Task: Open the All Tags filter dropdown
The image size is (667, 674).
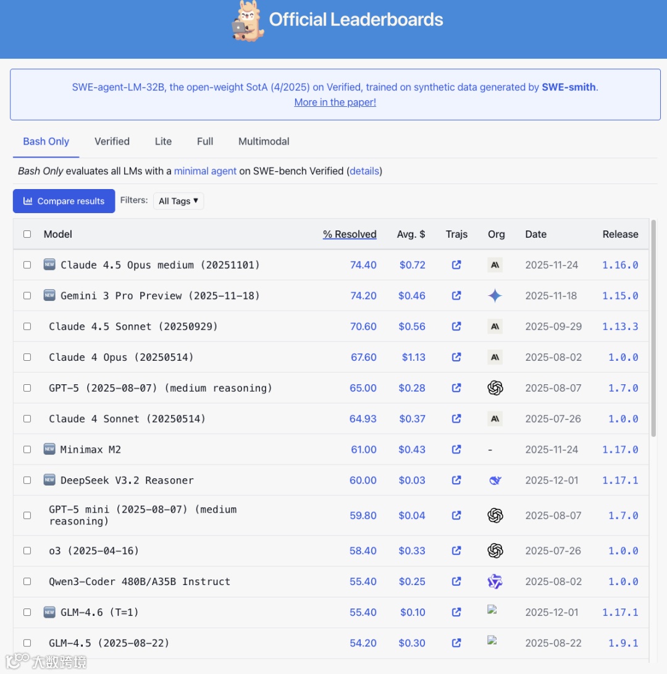Action: (178, 201)
